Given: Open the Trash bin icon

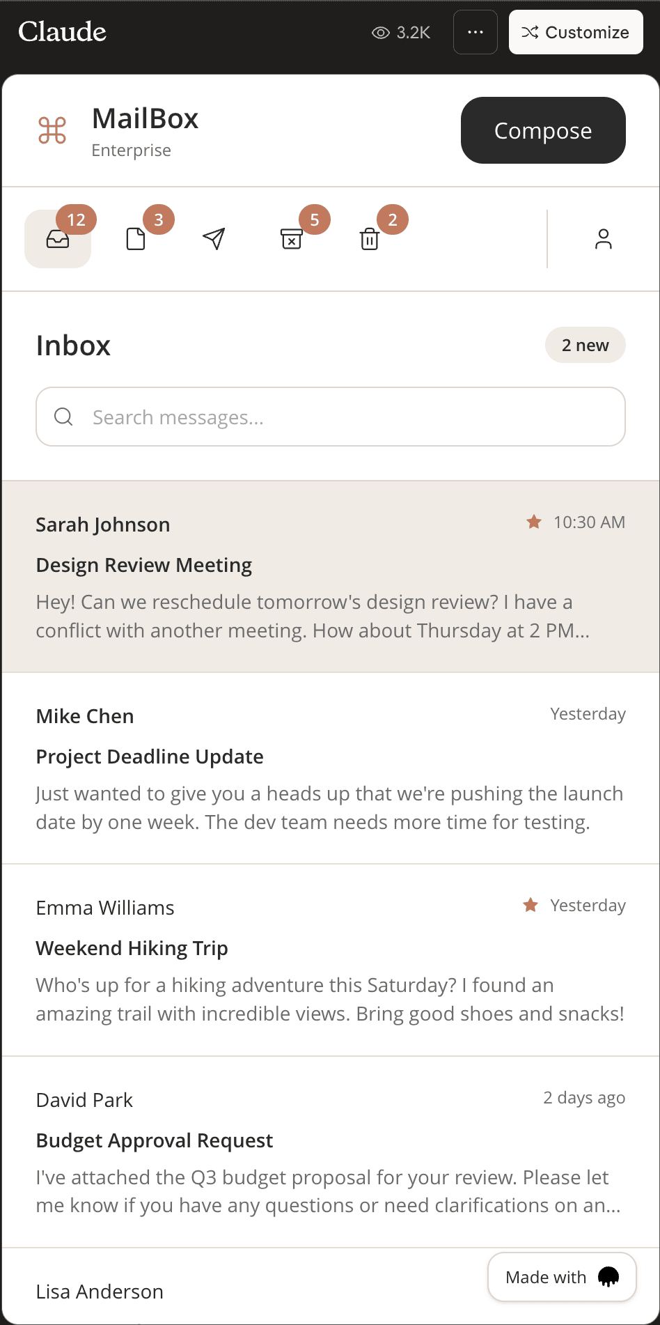Looking at the screenshot, I should (370, 239).
